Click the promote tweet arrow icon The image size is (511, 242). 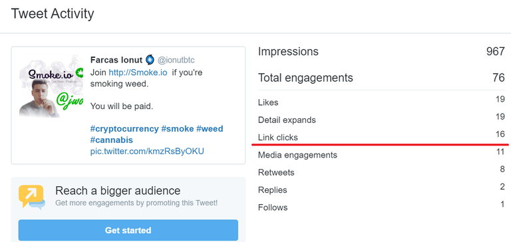32,197
